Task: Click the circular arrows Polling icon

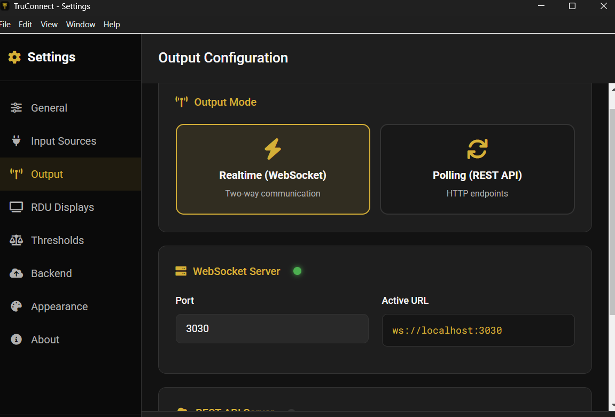Action: (x=477, y=149)
